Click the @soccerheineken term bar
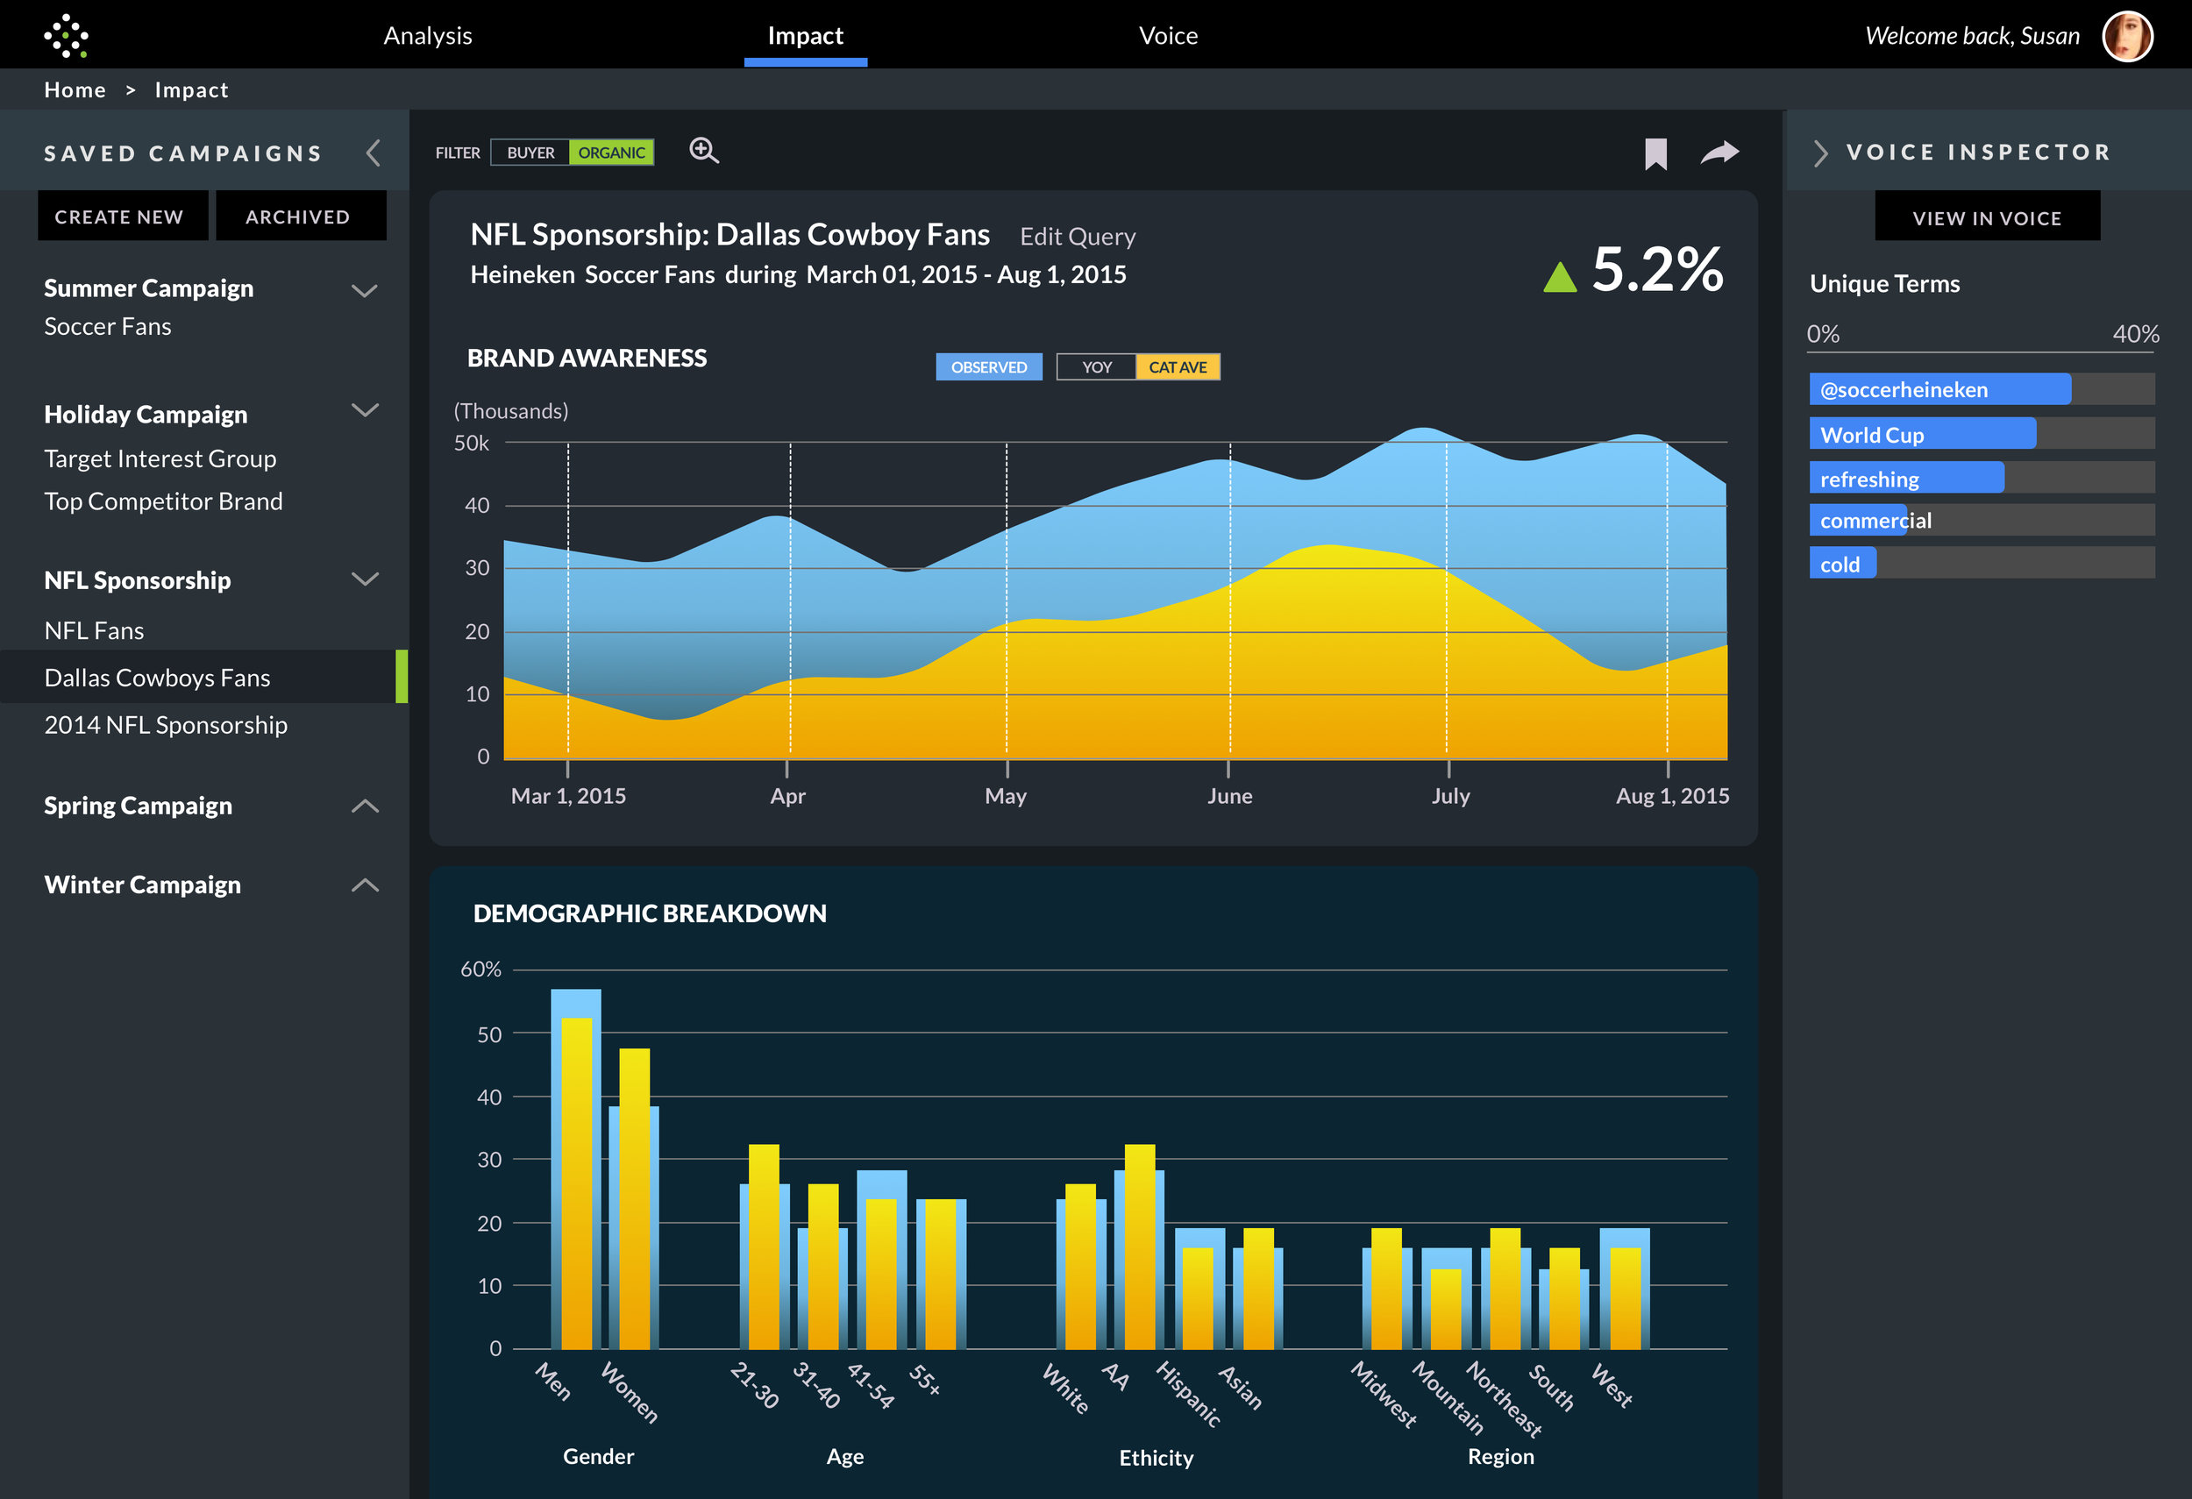2192x1499 pixels. [x=1982, y=389]
